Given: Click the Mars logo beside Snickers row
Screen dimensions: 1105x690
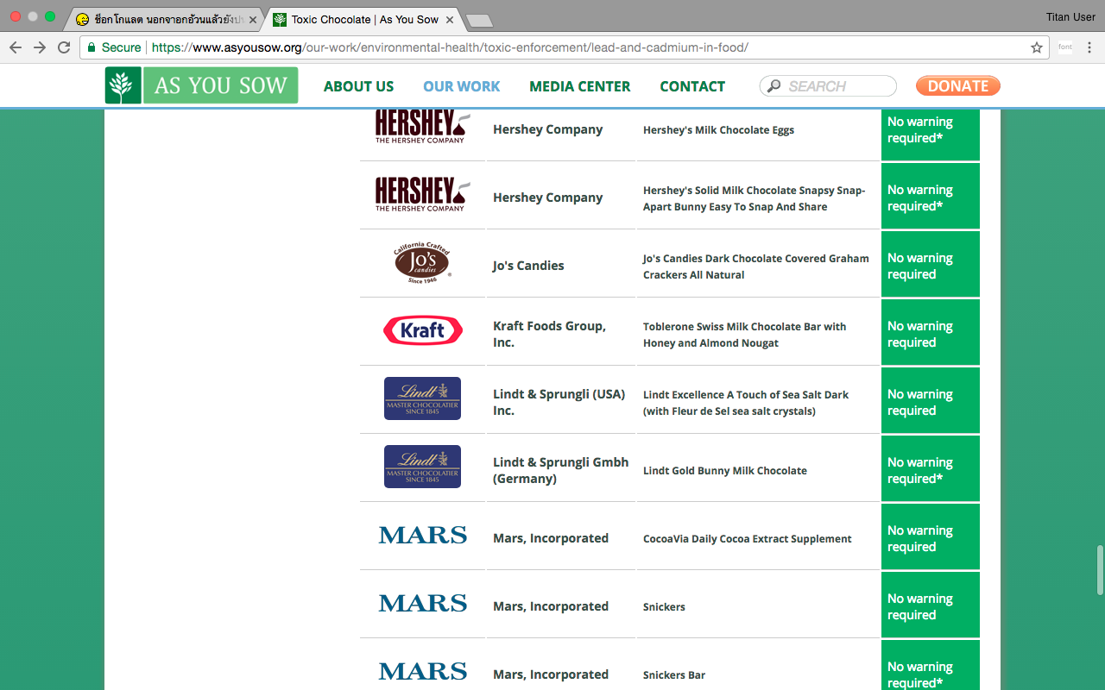Looking at the screenshot, I should tap(423, 603).
